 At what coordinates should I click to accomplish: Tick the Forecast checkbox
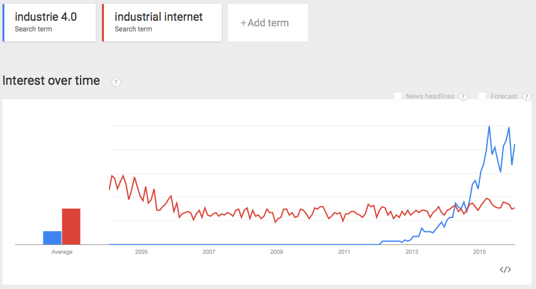[482, 96]
